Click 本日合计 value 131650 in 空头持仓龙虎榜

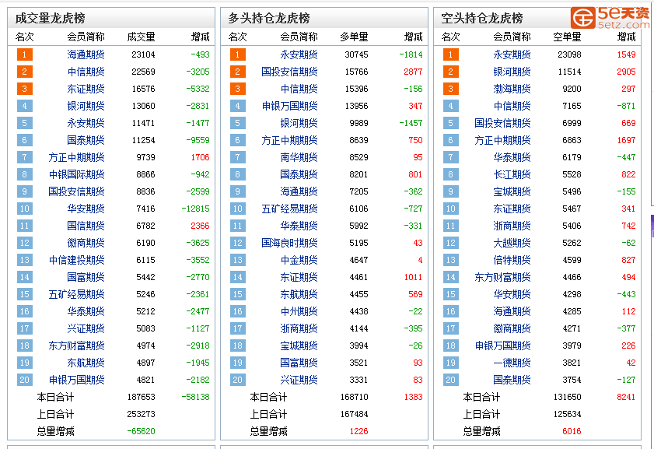point(567,398)
